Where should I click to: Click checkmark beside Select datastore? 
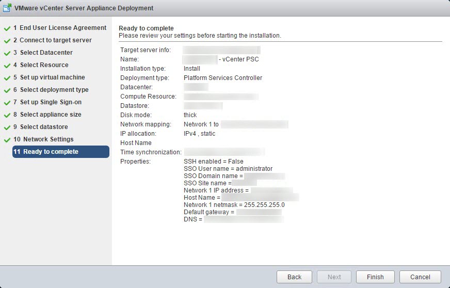(x=7, y=127)
